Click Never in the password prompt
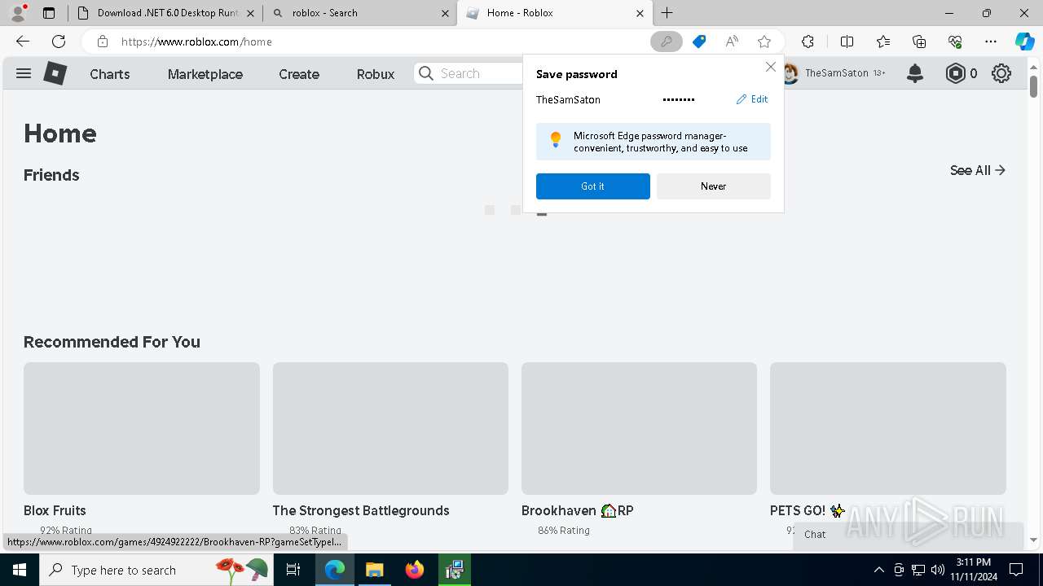The image size is (1043, 586). tap(714, 186)
